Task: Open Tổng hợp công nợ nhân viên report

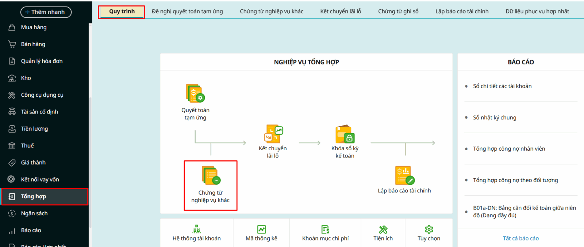Action: 509,149
